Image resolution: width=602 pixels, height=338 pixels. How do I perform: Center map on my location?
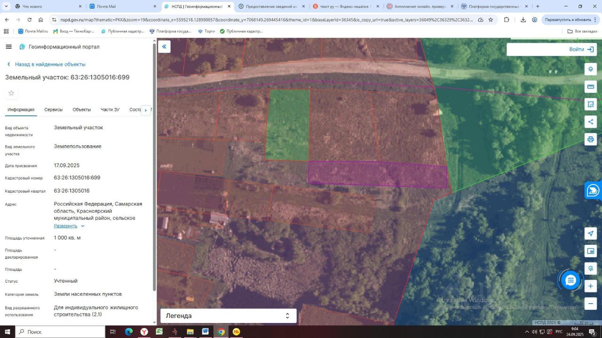click(x=591, y=234)
